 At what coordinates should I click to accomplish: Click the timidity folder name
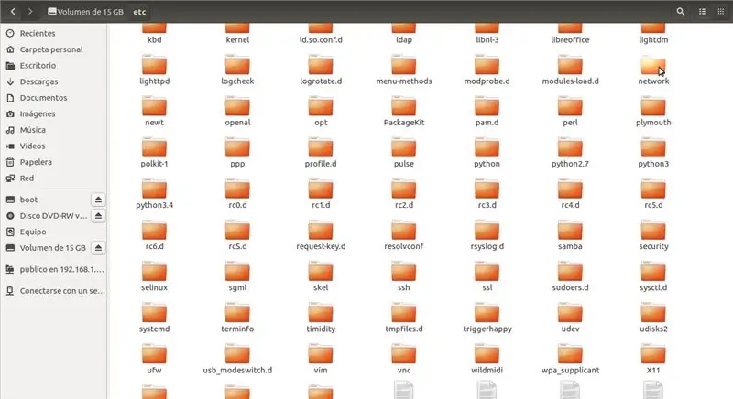(x=320, y=329)
